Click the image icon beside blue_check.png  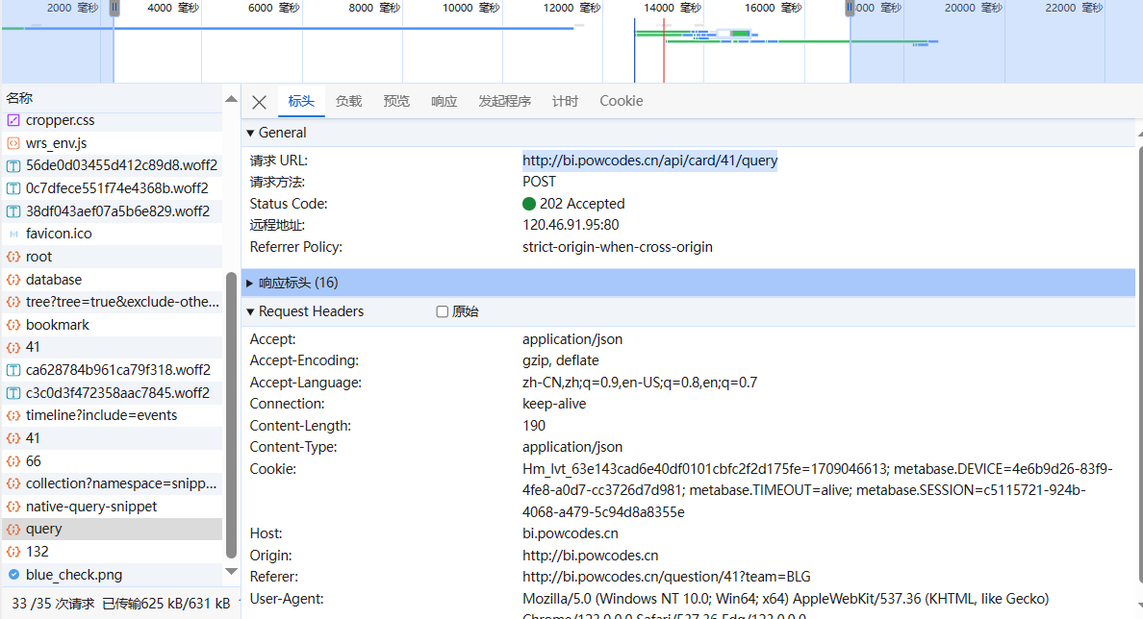13,575
